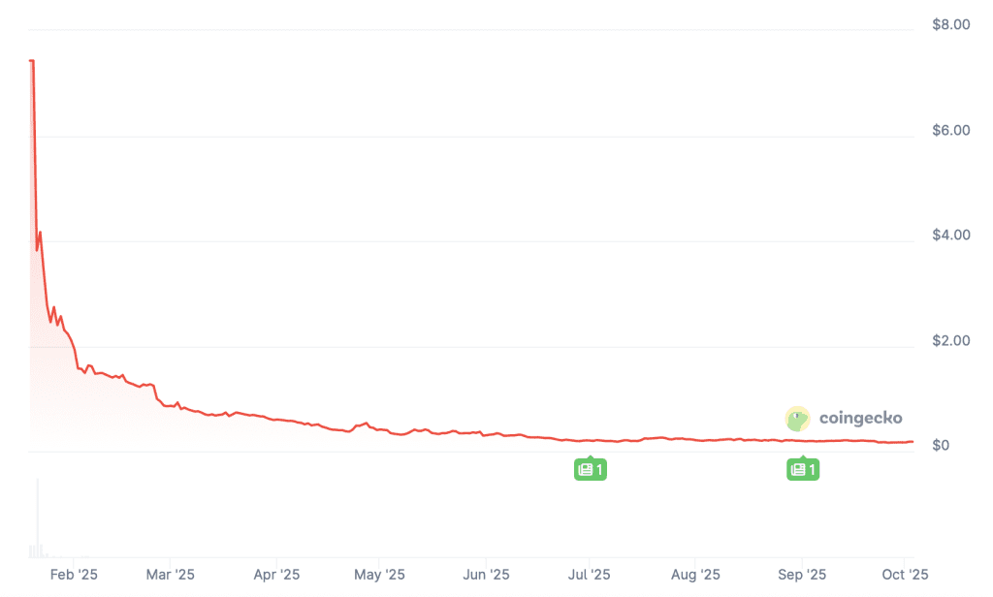Click the price line's peak at chart start
993x597 pixels.
coord(32,61)
